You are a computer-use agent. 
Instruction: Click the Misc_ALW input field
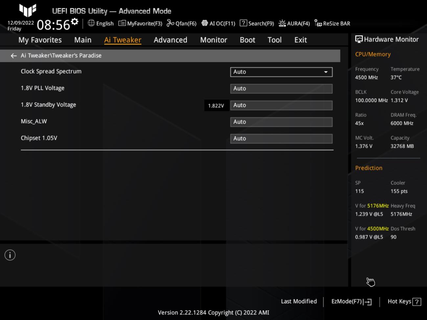[281, 122]
